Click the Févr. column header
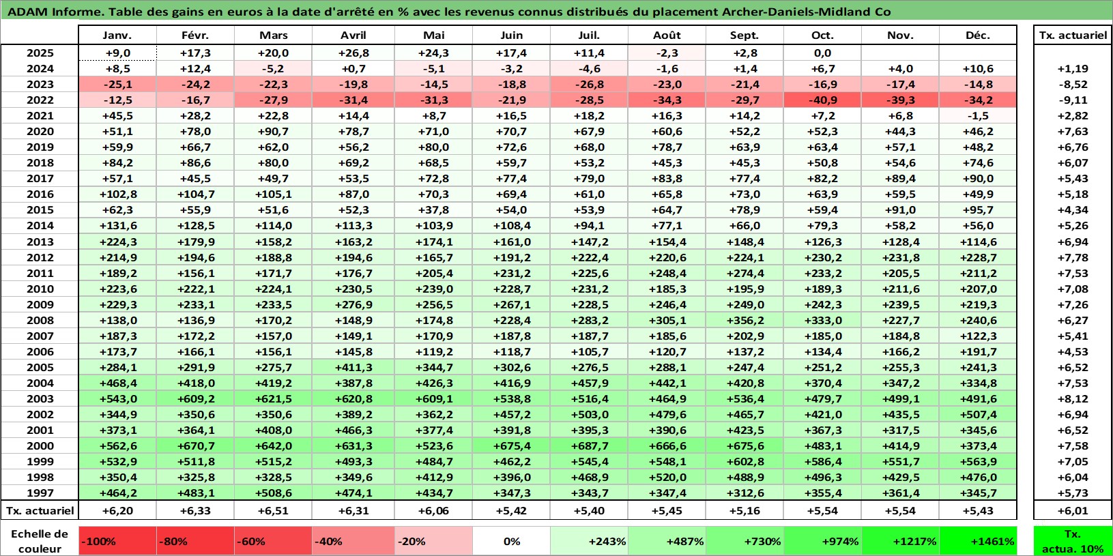The image size is (1113, 556). tap(195, 35)
